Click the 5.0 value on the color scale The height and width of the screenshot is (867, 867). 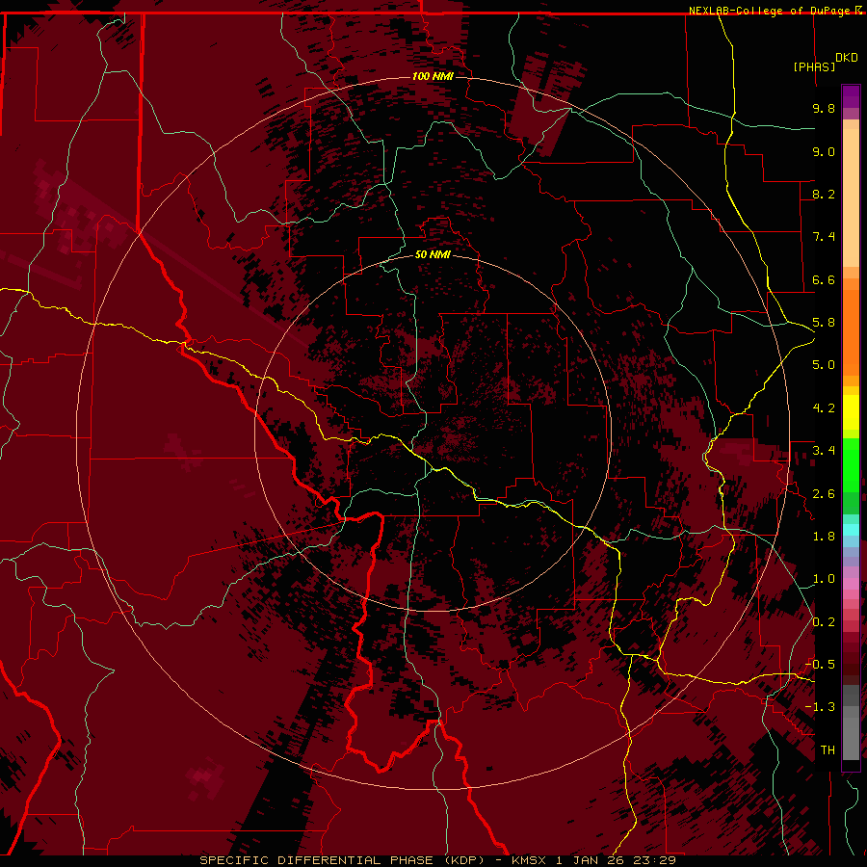[824, 365]
